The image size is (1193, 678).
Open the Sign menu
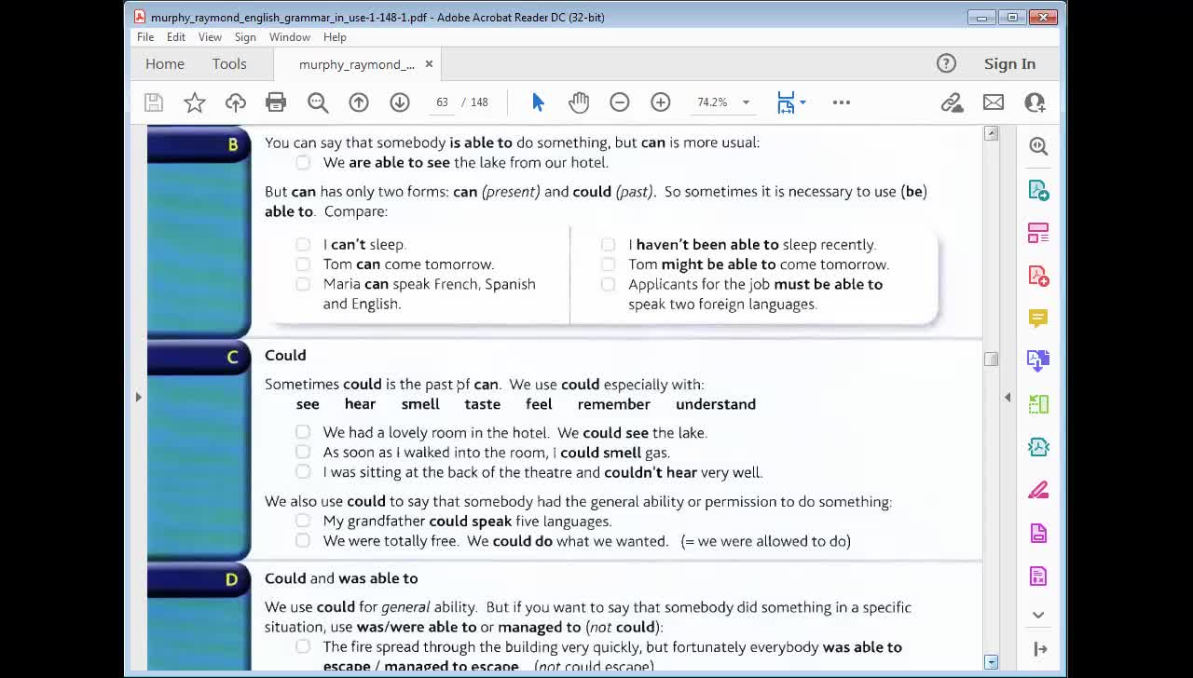click(x=245, y=37)
